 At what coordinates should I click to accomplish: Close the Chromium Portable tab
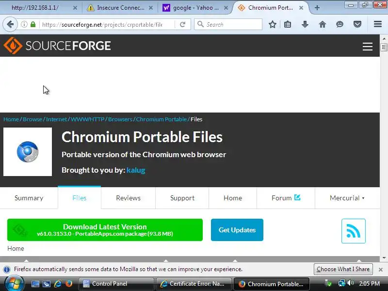[x=301, y=8]
